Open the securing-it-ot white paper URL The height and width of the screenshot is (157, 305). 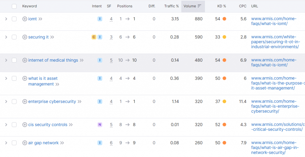tap(276, 42)
